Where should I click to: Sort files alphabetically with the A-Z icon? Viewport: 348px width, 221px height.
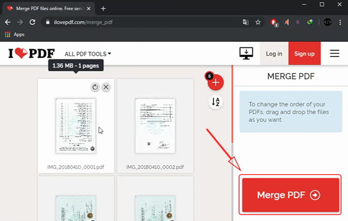[x=215, y=102]
